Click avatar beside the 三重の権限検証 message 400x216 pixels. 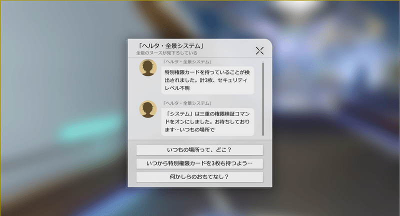(147, 109)
